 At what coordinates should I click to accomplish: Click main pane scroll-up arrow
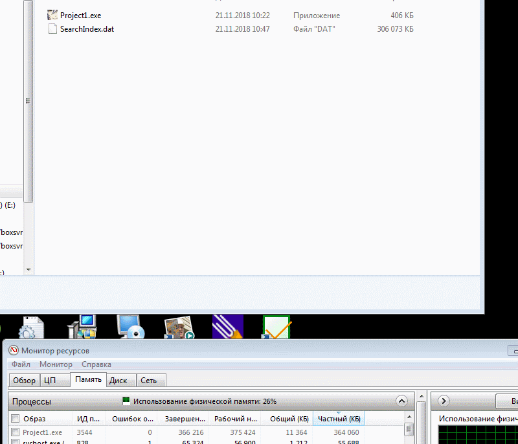click(x=422, y=396)
